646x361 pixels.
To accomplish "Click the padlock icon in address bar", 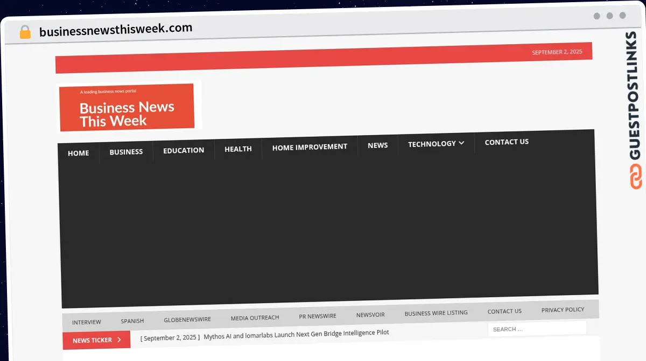I will pos(25,32).
